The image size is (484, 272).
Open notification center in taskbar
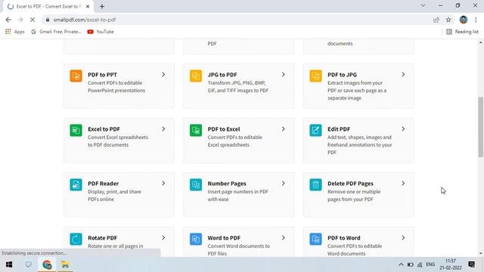click(471, 264)
